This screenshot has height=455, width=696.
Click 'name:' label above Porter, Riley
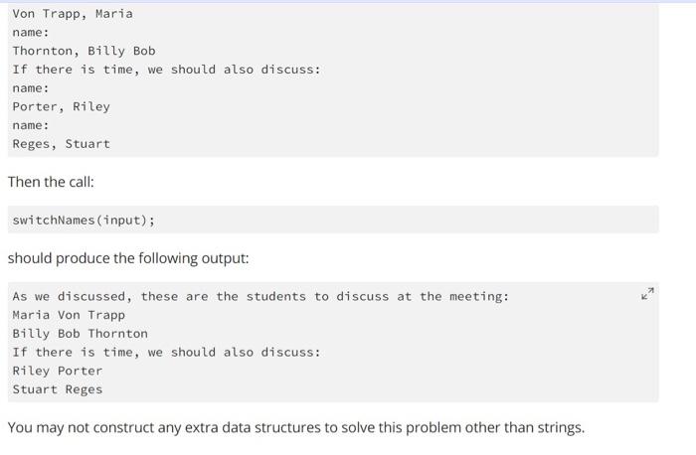pyautogui.click(x=31, y=88)
